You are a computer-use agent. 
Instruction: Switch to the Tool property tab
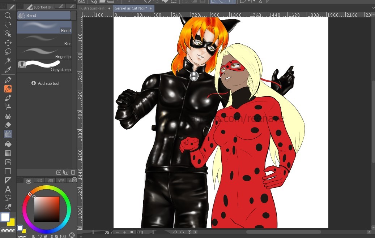pyautogui.click(x=61, y=7)
